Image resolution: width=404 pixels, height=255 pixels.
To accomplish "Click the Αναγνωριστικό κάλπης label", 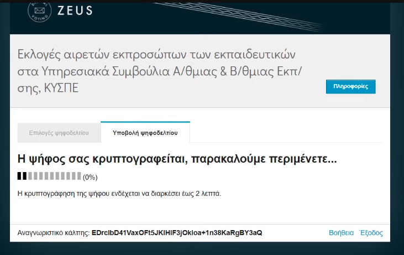I will [x=53, y=233].
